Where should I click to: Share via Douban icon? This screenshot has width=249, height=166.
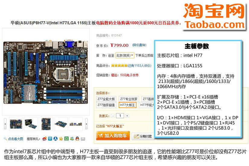point(66,139)
